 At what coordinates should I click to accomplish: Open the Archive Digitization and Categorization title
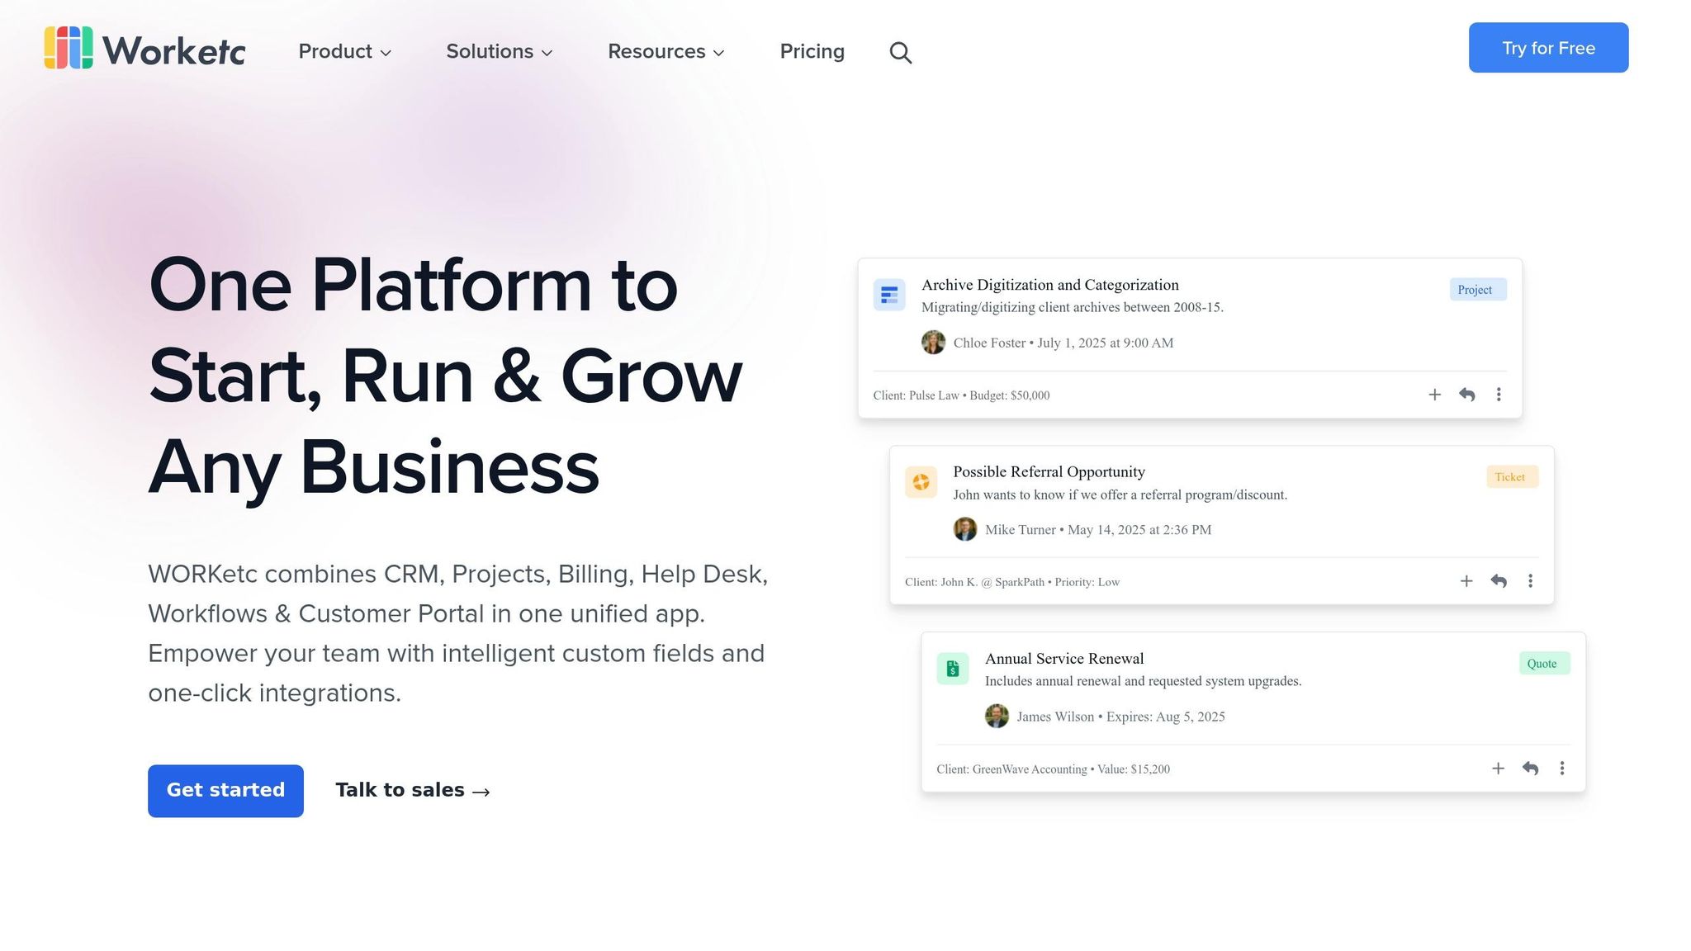pos(1049,285)
